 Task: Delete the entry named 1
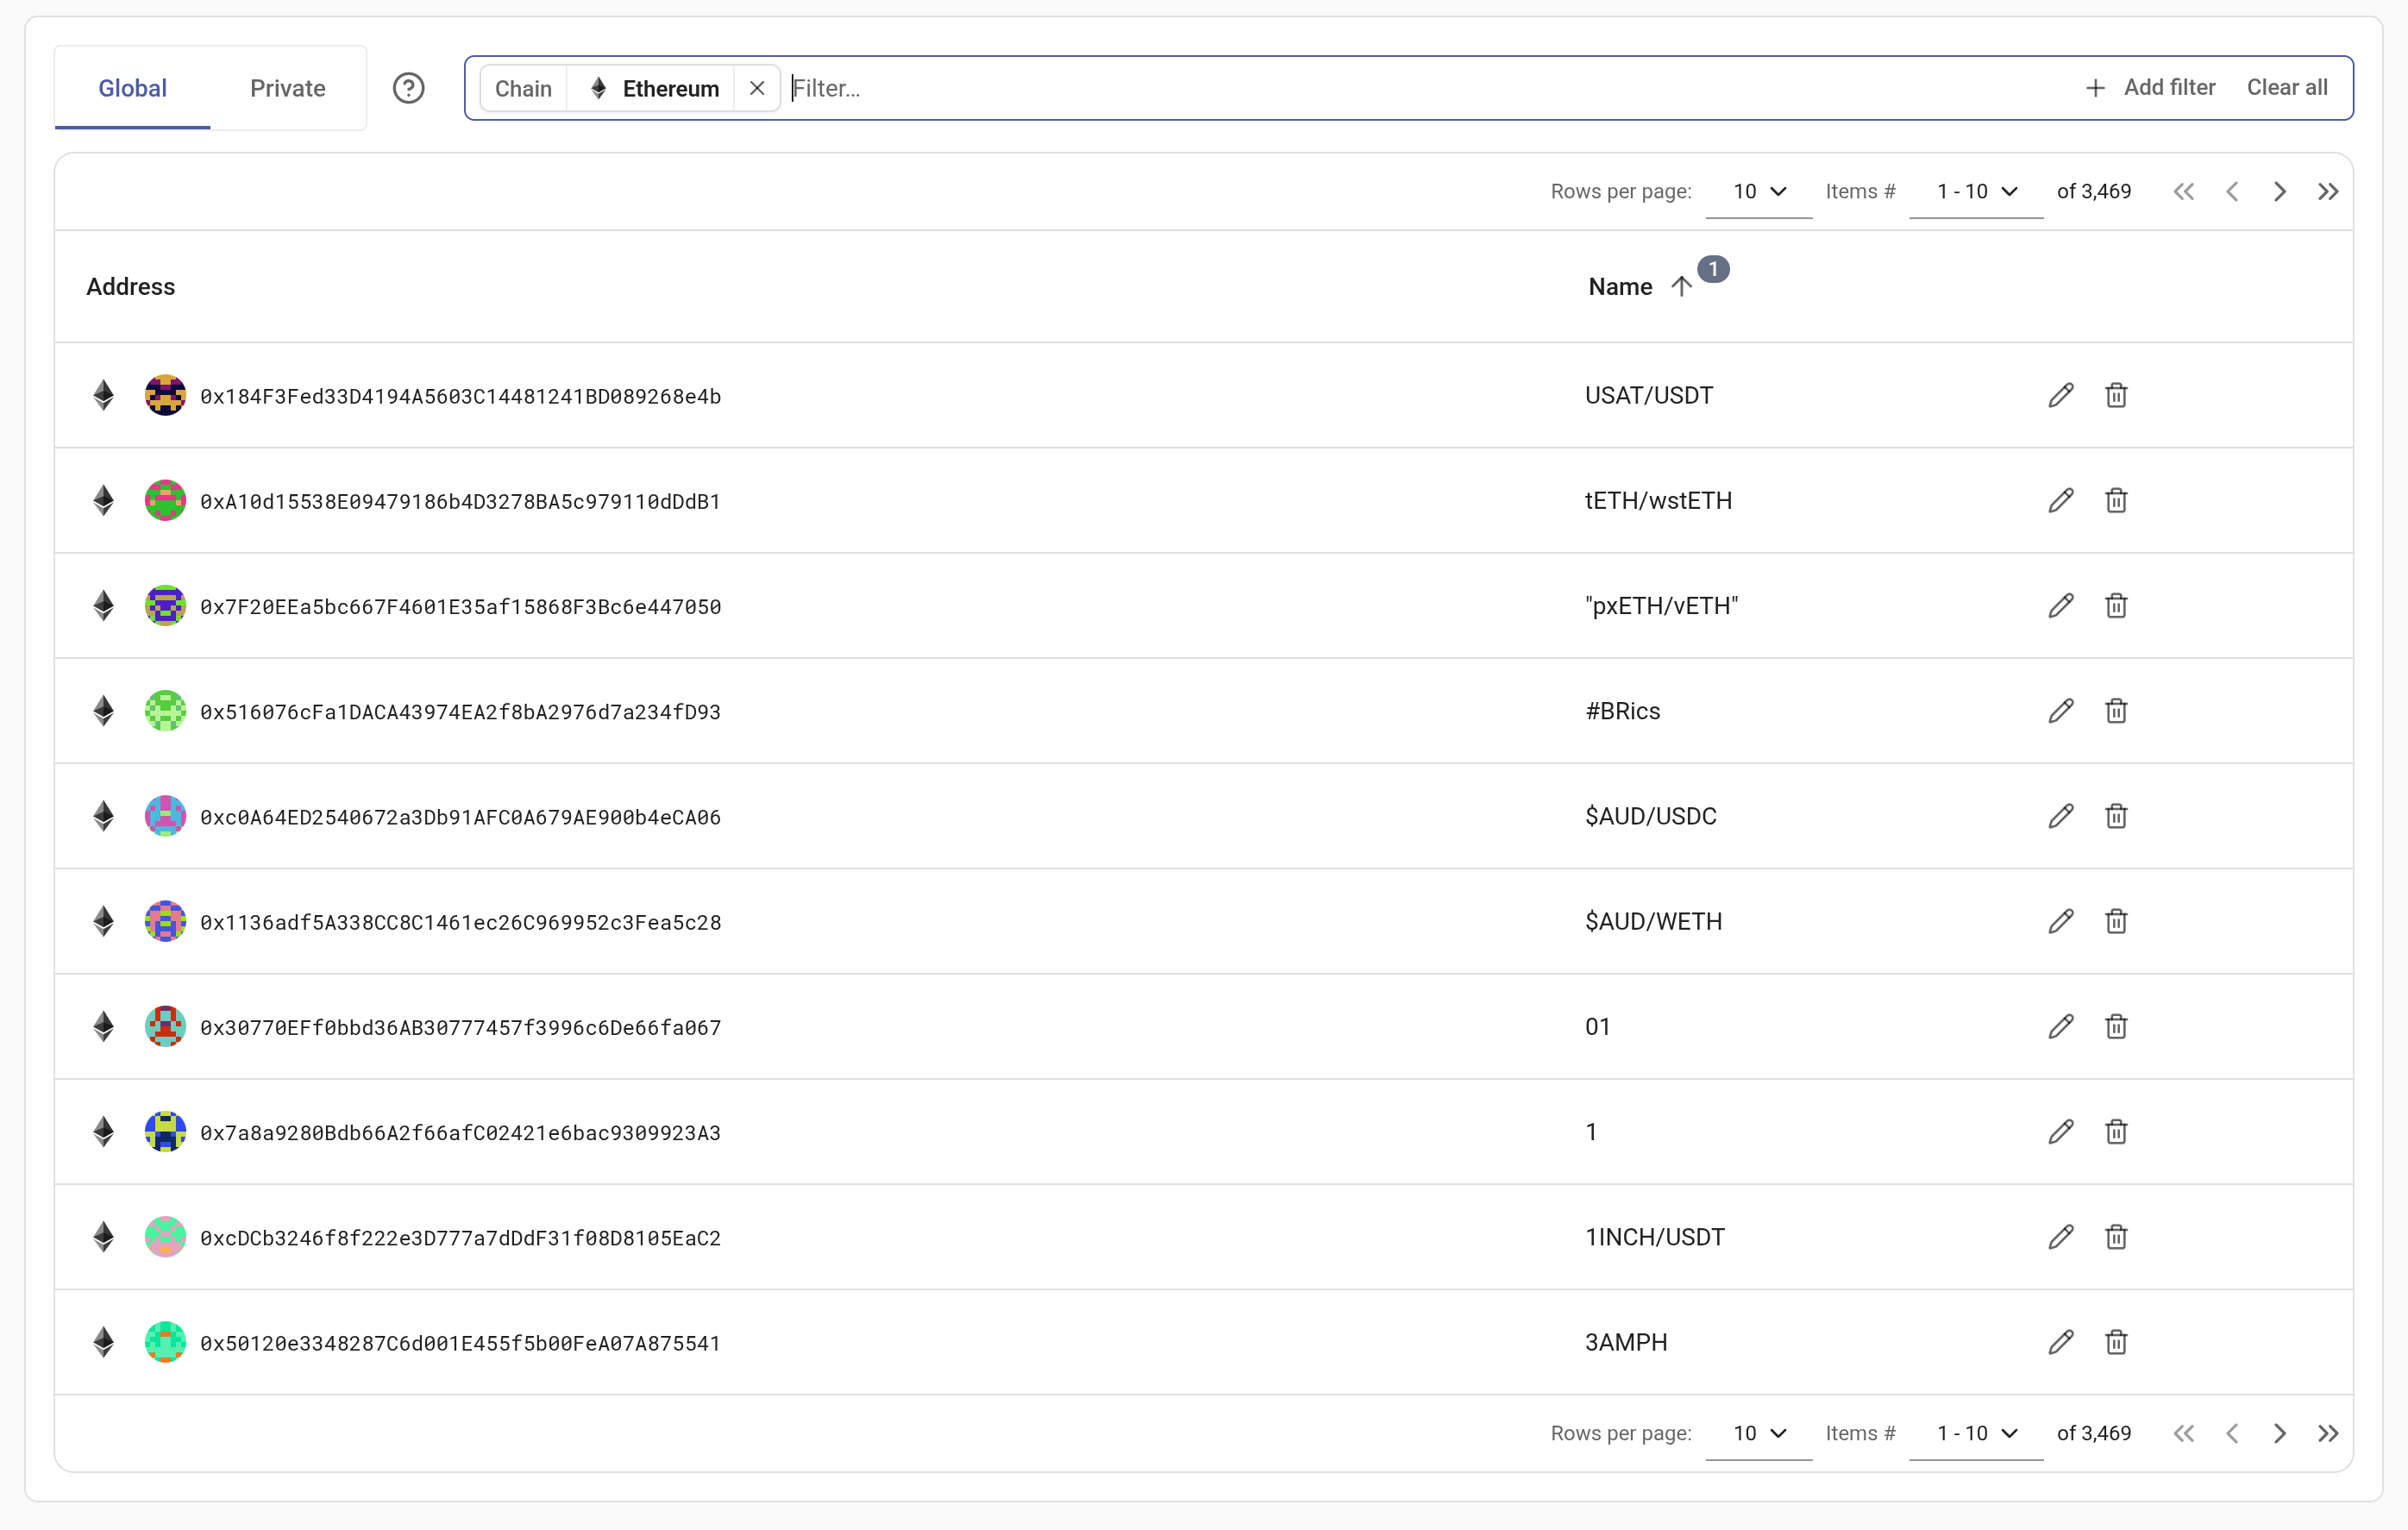[x=2116, y=1131]
